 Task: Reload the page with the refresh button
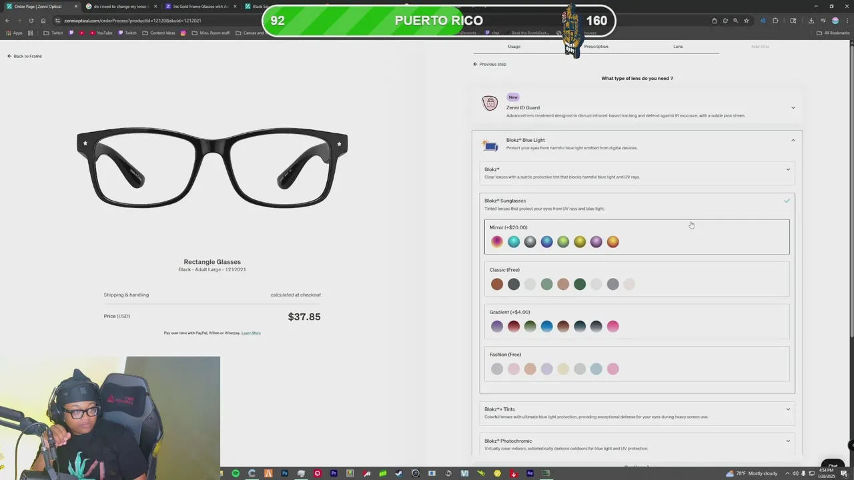(31, 21)
